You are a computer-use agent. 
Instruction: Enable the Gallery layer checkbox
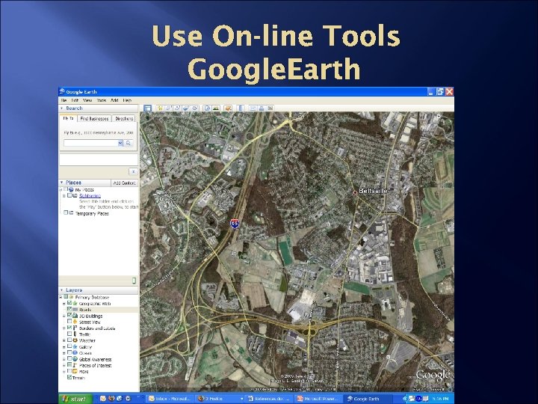[69, 346]
